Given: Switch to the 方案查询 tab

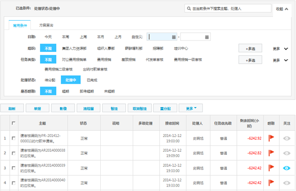Looking at the screenshot, I should [46, 25].
